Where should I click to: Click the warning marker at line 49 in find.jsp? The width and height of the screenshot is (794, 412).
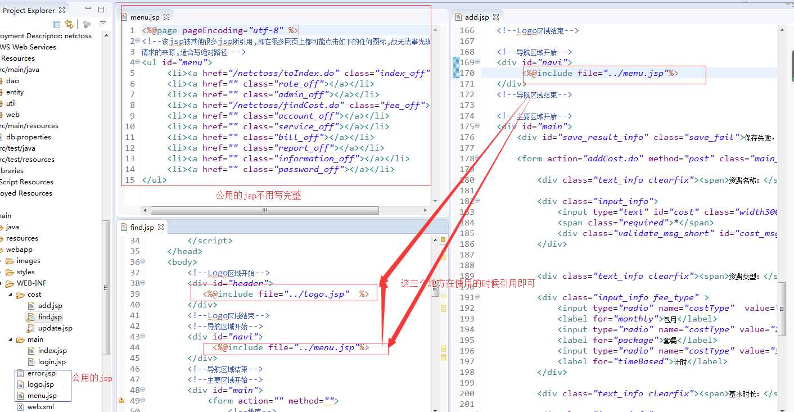click(x=121, y=401)
